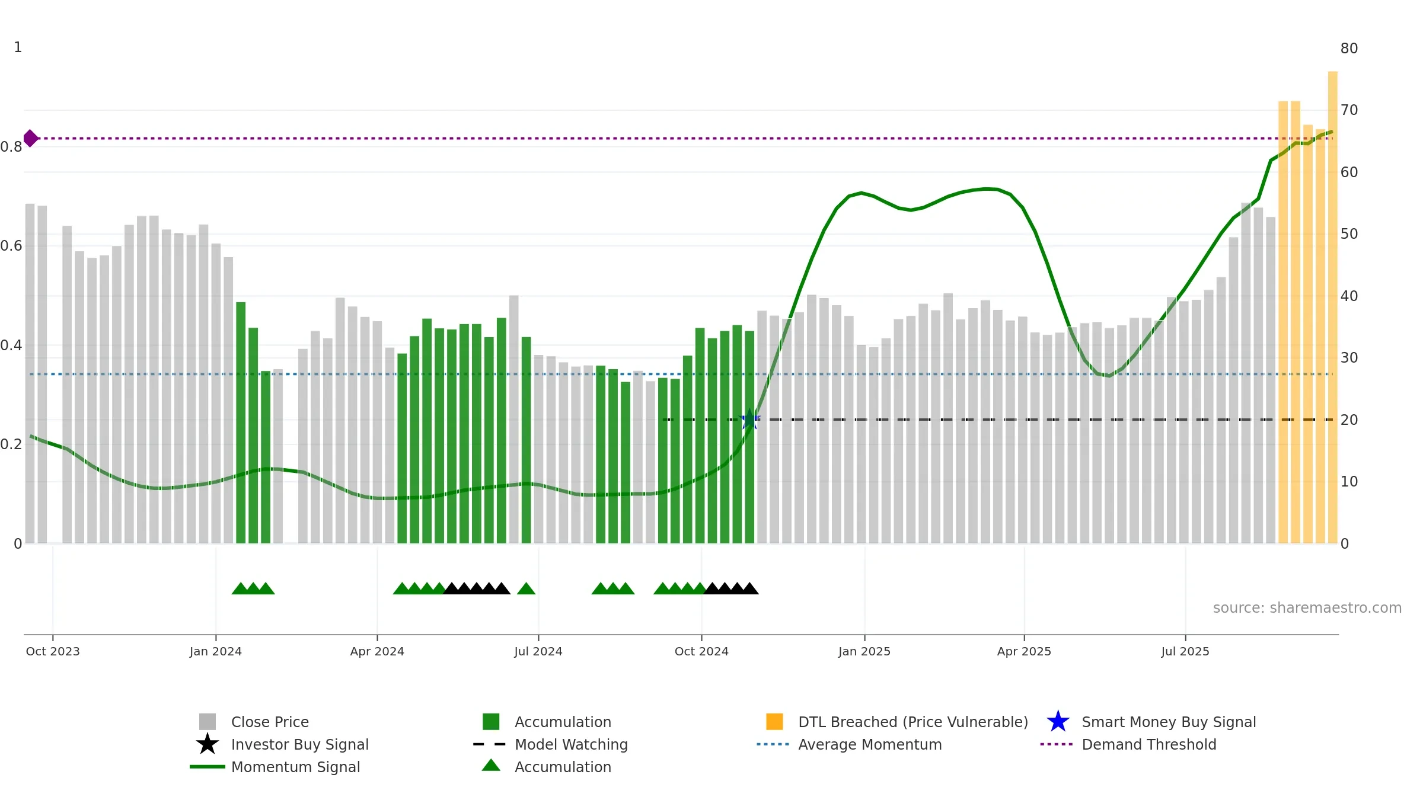
Task: Click the blue dotted Average Momentum line sample
Action: point(773,744)
